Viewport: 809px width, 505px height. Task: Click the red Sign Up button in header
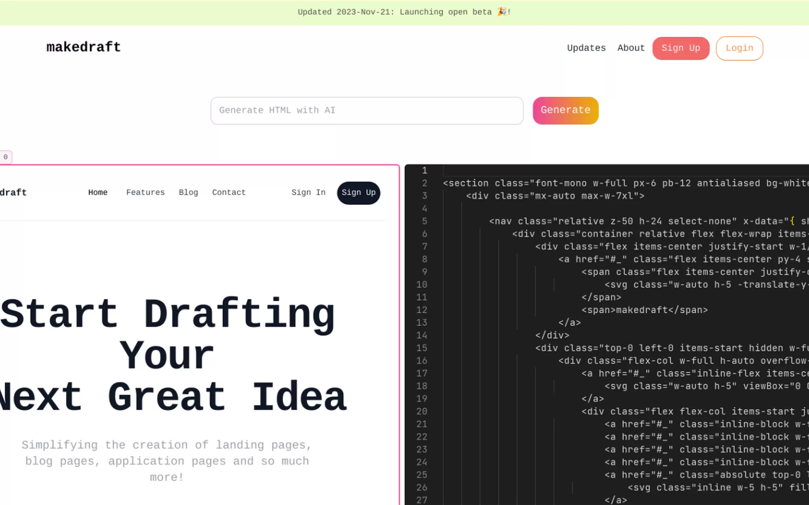click(681, 48)
